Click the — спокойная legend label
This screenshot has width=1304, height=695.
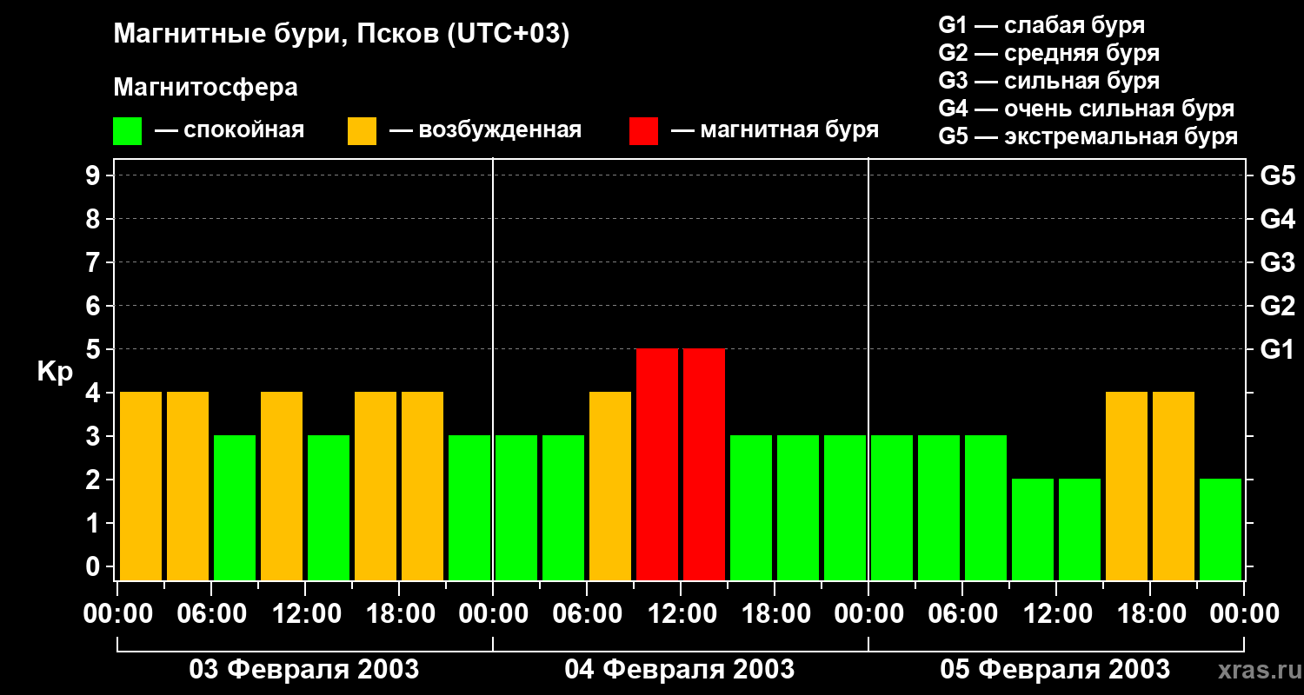click(x=230, y=130)
